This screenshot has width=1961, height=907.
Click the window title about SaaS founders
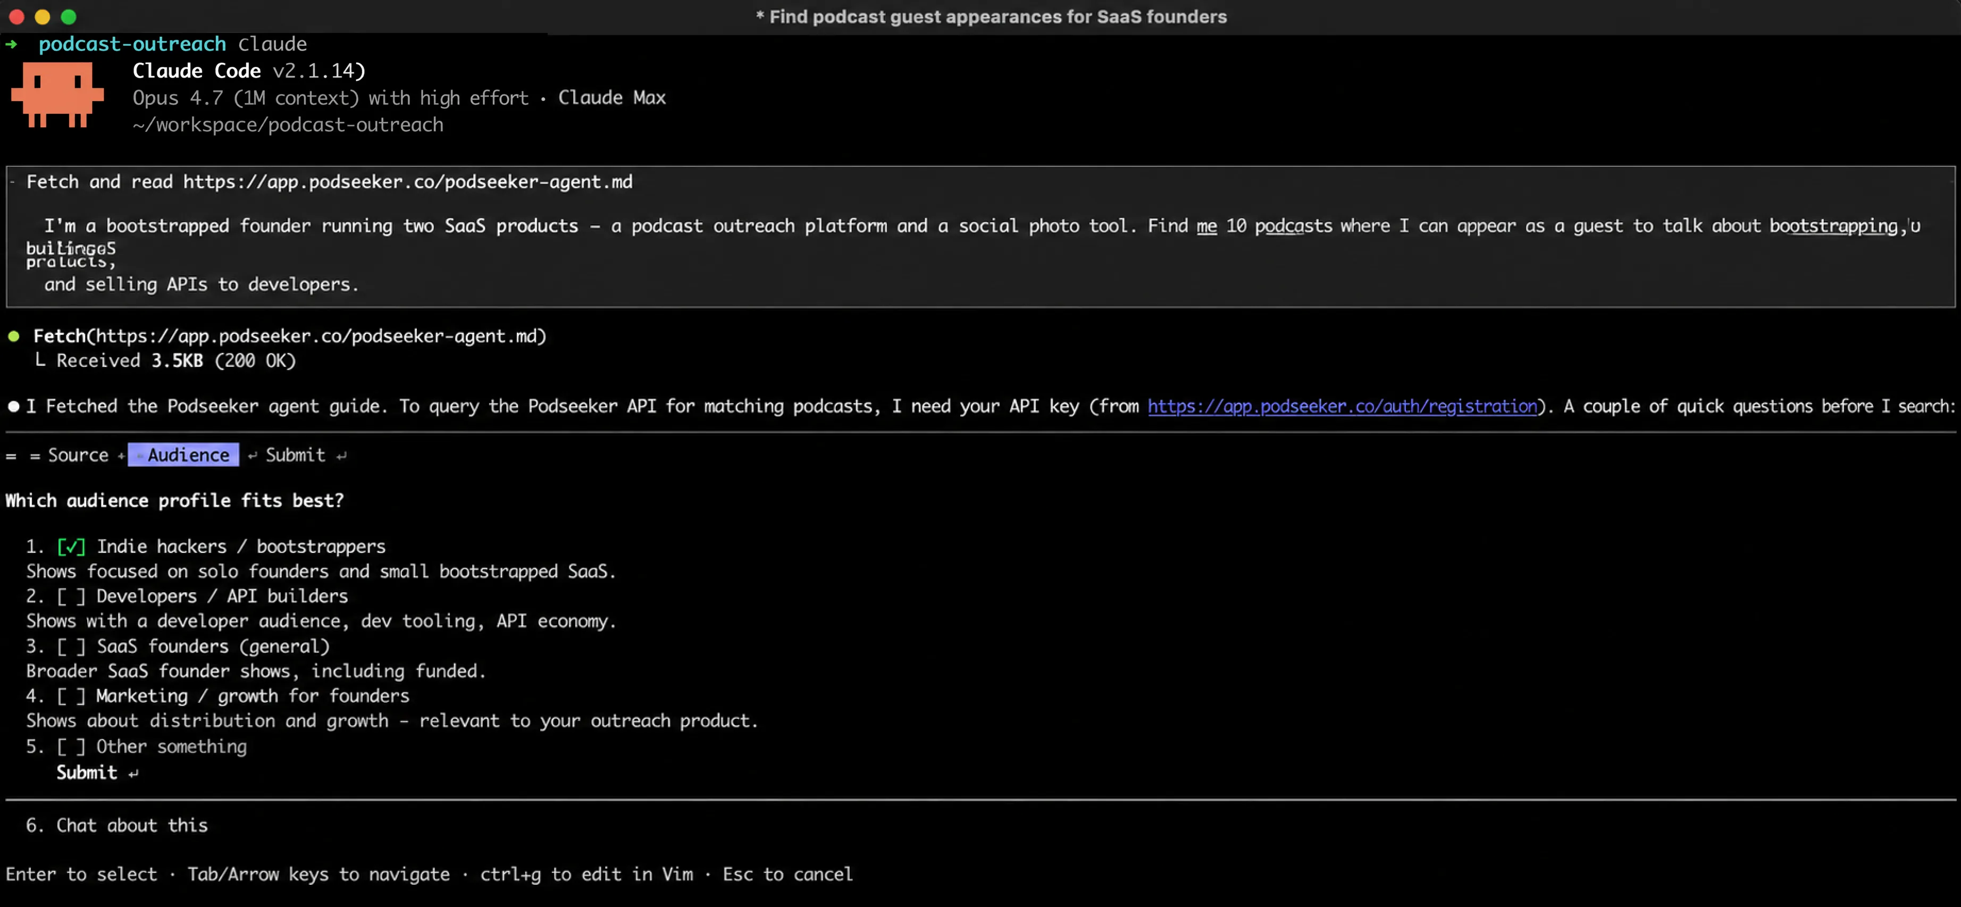click(991, 16)
